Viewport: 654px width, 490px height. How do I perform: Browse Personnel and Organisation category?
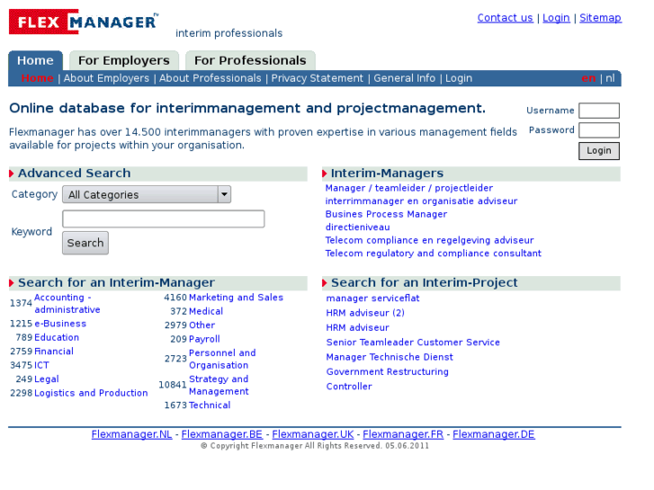click(x=222, y=359)
